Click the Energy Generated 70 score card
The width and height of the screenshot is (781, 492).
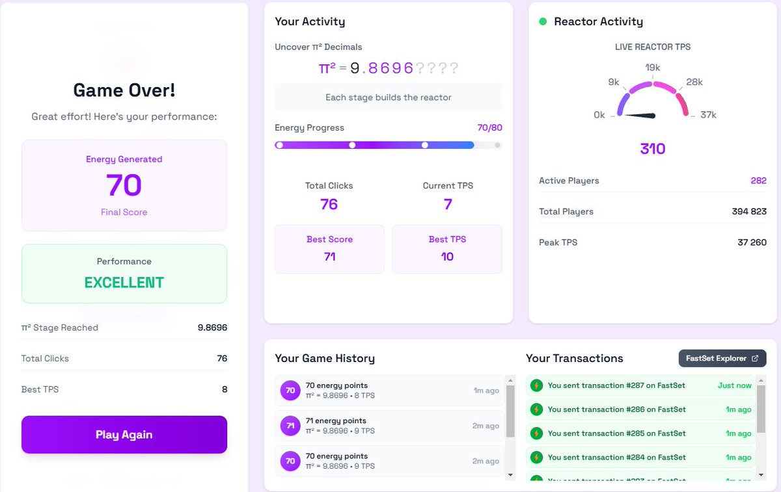(x=124, y=186)
